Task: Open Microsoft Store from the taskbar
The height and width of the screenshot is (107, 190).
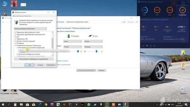Action: coord(28,104)
